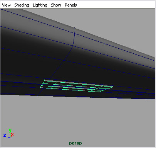Pick the leftmost corner vertex of green patch
The image size is (156, 148).
click(40, 87)
